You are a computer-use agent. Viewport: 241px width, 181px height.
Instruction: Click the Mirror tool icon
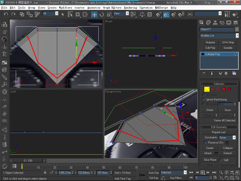pyautogui.click(x=227, y=14)
